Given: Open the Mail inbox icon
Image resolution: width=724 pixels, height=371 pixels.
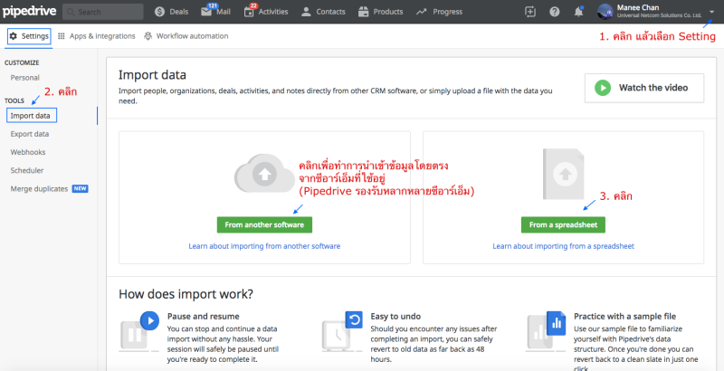Looking at the screenshot, I should tap(215, 12).
